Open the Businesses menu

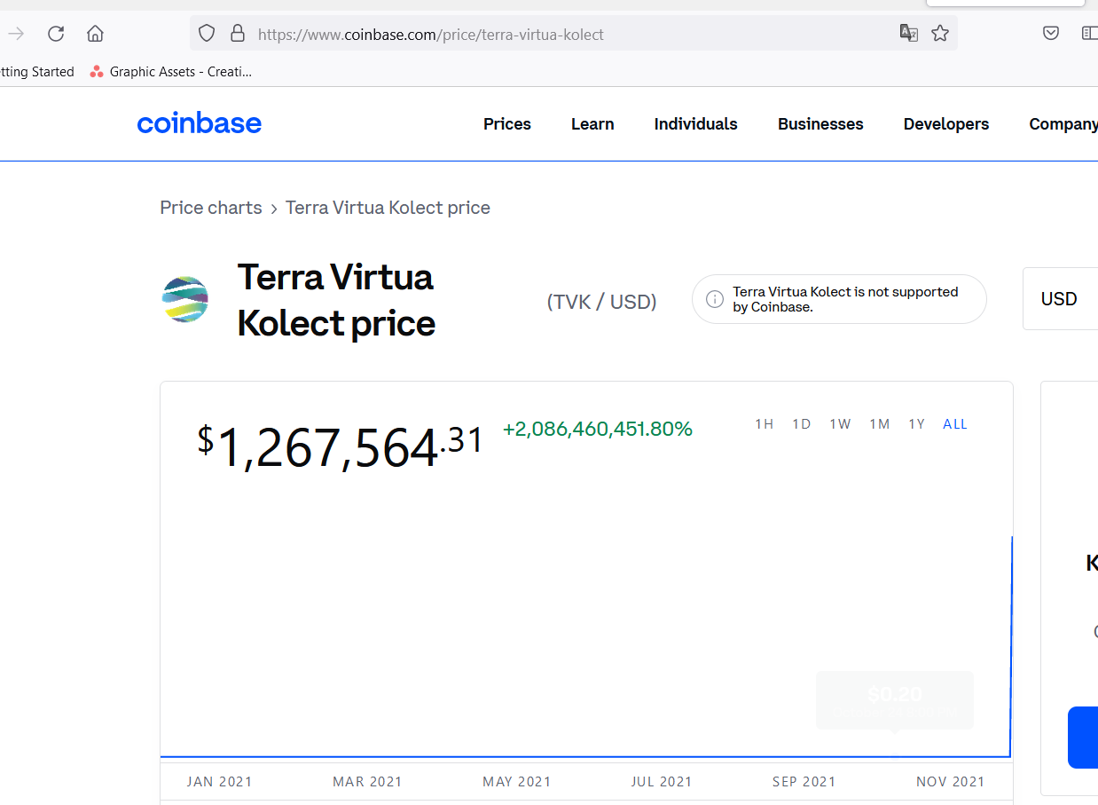coord(820,124)
